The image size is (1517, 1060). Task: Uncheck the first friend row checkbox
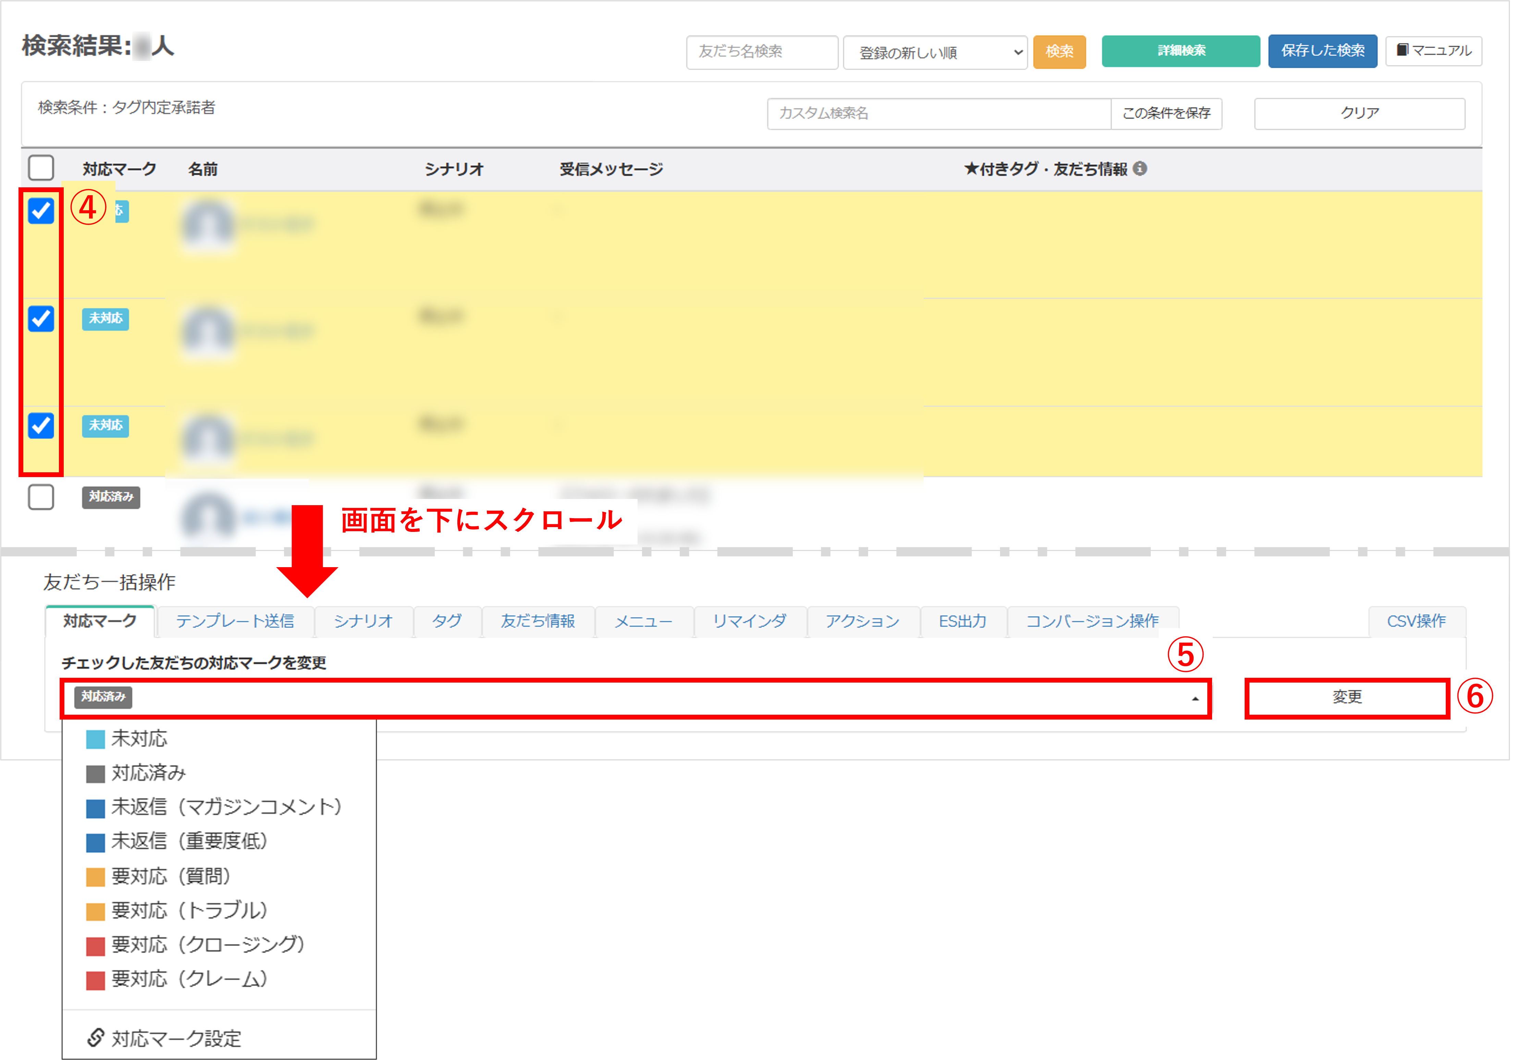click(41, 210)
